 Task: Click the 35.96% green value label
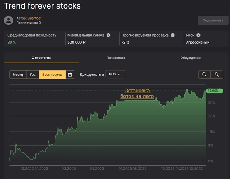(x=213, y=91)
